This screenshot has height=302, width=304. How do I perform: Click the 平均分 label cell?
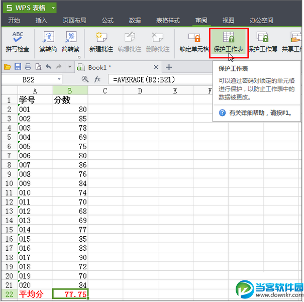tap(35, 294)
